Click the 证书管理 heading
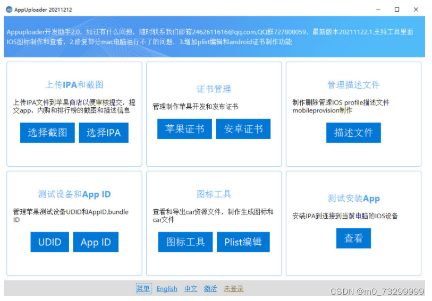Image resolution: width=432 pixels, height=301 pixels. pyautogui.click(x=214, y=89)
